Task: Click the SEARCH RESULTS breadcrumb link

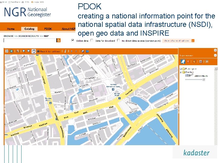Action: point(28,36)
